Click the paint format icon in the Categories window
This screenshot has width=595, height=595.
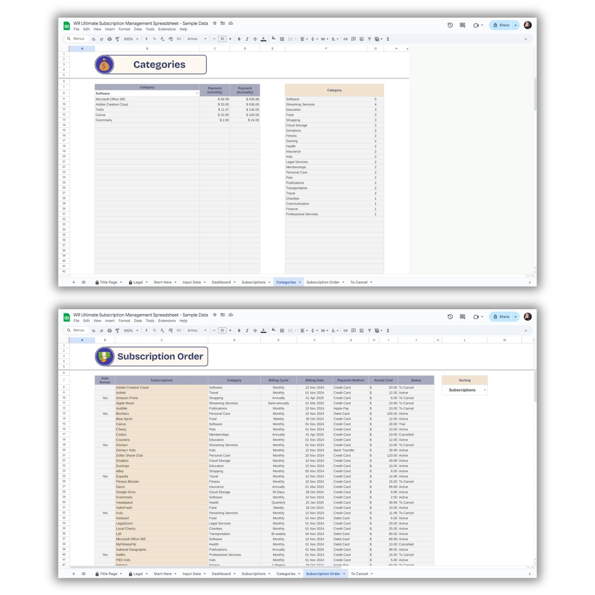[x=117, y=39]
